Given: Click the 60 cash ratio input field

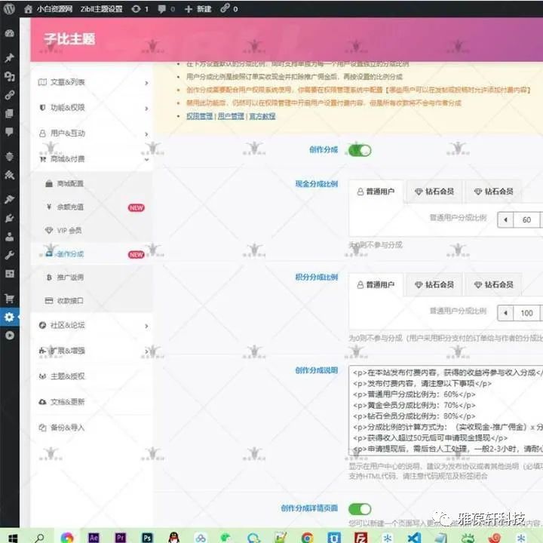Looking at the screenshot, I should point(526,219).
